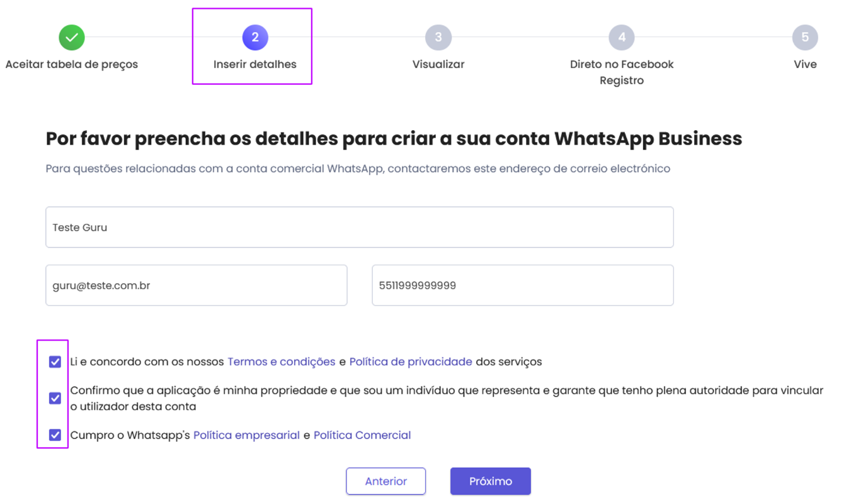Click step 4 circle above Direto no Facebook
Viewport: 846px width, 503px height.
[x=622, y=38]
